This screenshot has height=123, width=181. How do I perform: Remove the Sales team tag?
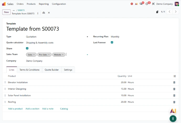pos(34,55)
